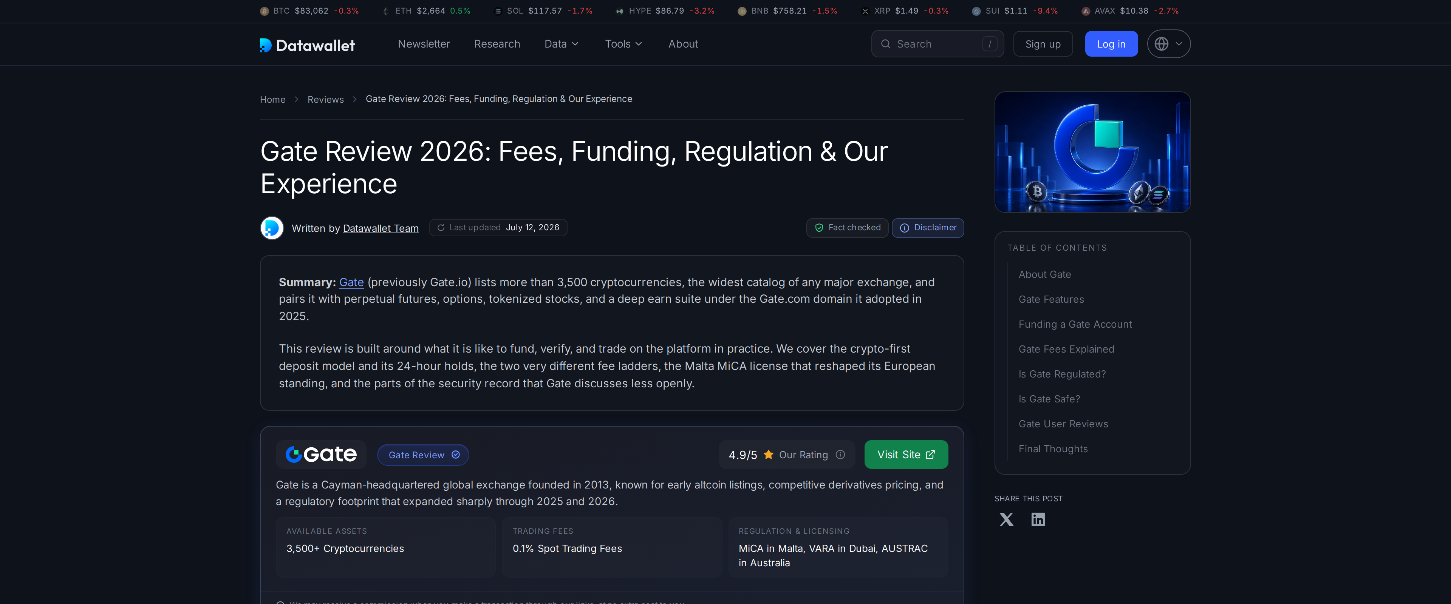
Task: Click the current page title breadcrumb
Action: coord(499,99)
